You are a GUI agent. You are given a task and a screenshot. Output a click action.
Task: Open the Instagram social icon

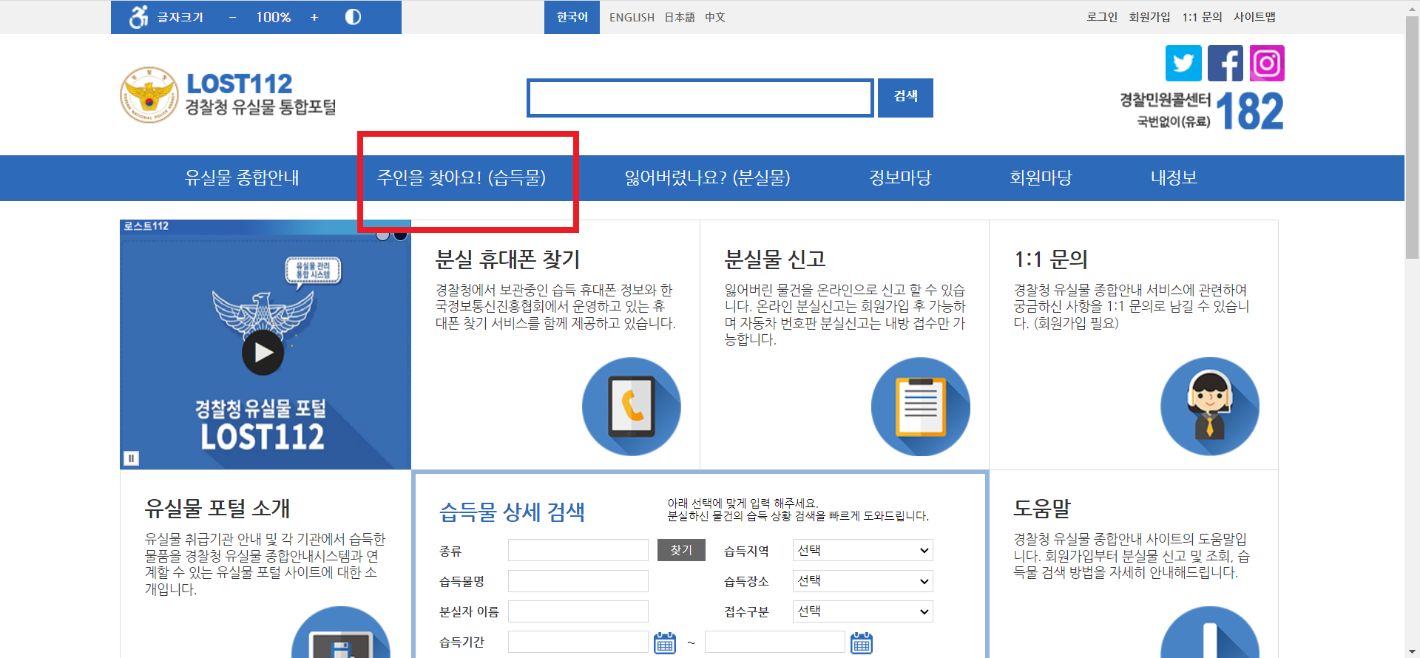(1267, 64)
